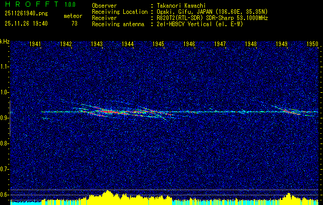Click the 1941 time marker

click(35, 44)
